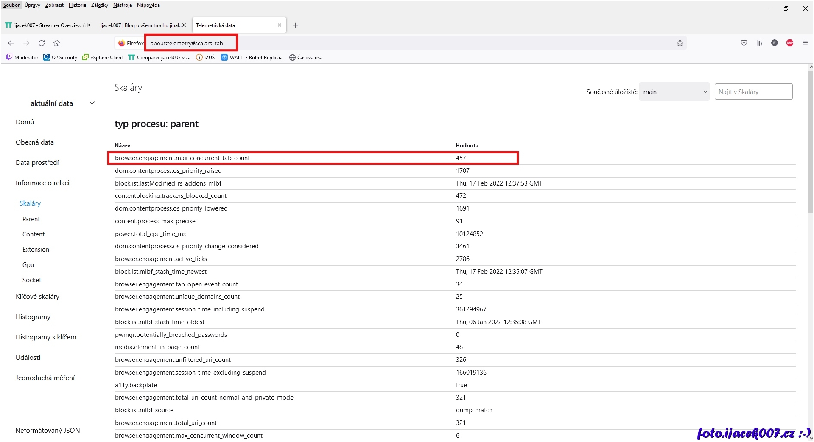Screen dimensions: 814x442
Task: Click the home icon in toolbar
Action: pyautogui.click(x=56, y=43)
